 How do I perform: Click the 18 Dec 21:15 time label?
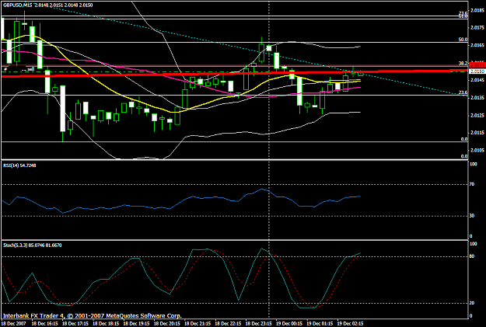click(x=198, y=323)
